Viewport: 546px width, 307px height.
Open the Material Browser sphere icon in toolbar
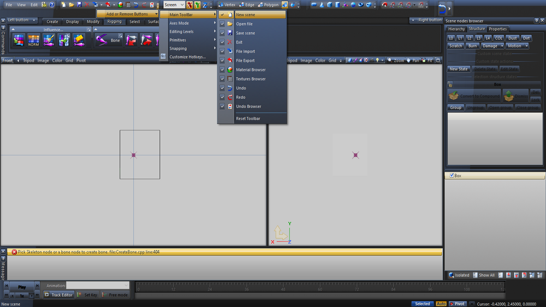[120, 5]
